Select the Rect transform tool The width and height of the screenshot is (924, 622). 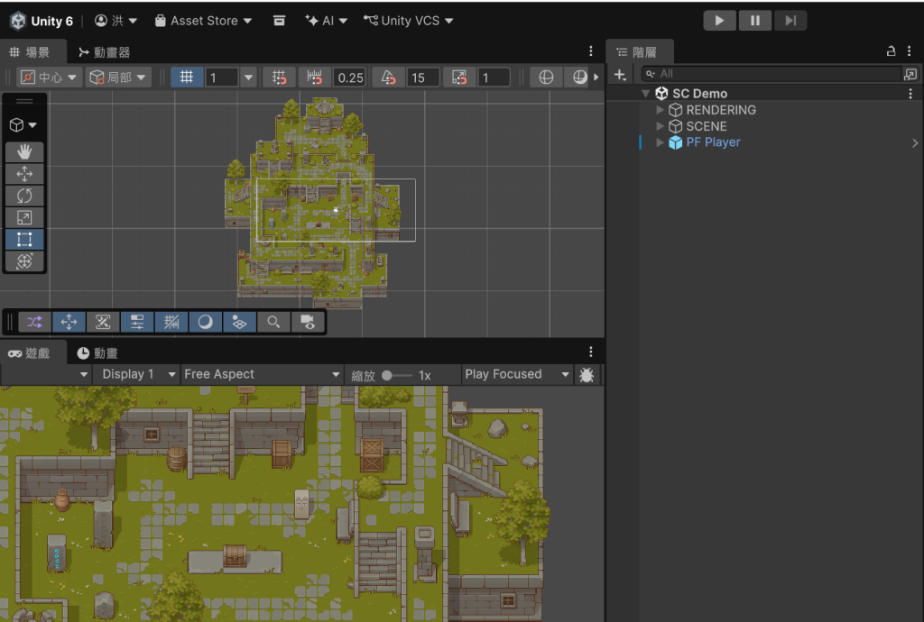tap(24, 239)
